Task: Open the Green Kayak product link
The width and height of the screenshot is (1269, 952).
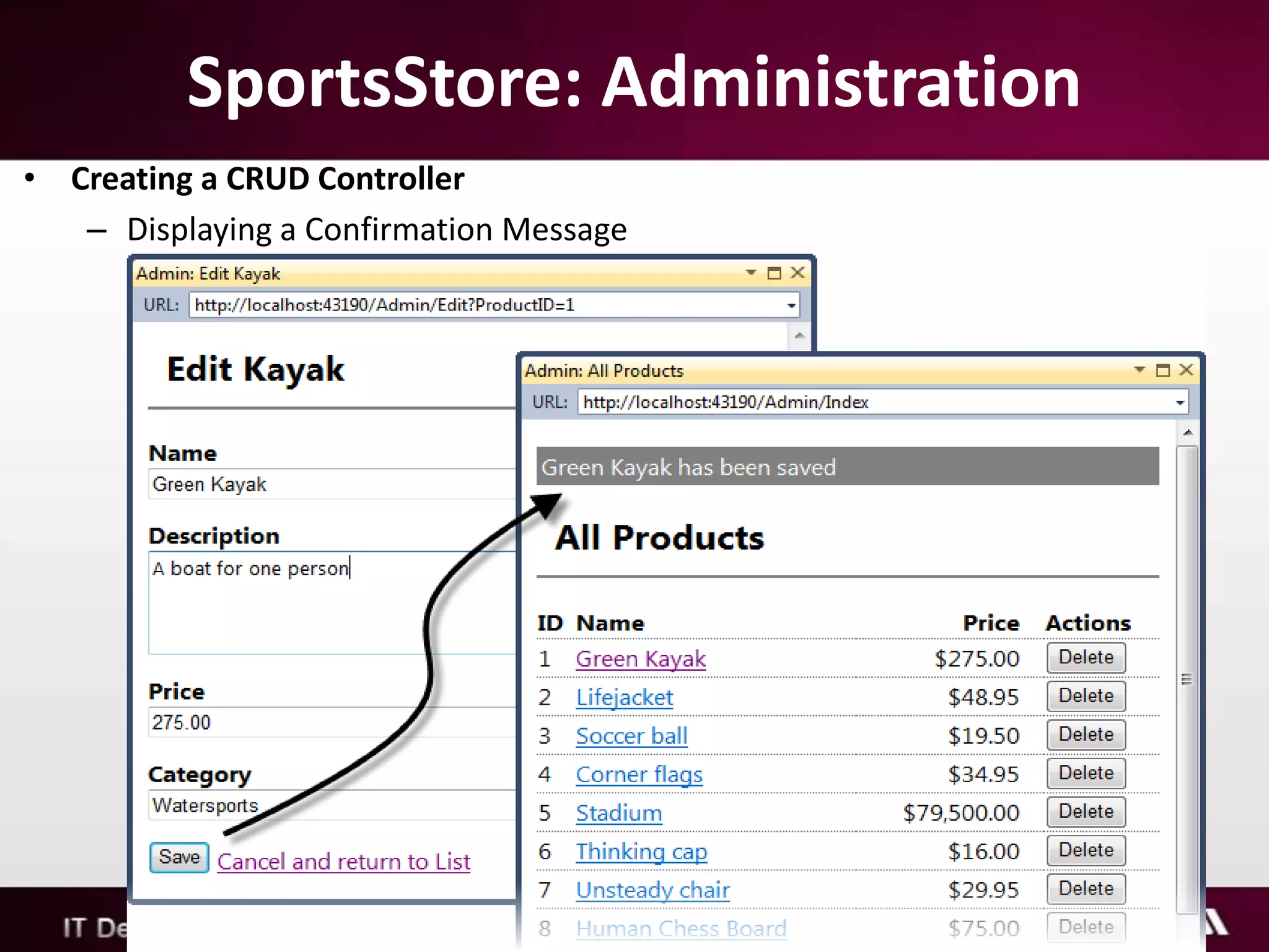Action: [x=641, y=659]
